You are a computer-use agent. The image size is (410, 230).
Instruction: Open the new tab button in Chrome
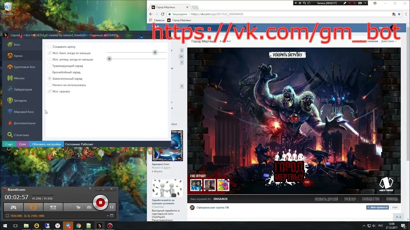[195, 7]
